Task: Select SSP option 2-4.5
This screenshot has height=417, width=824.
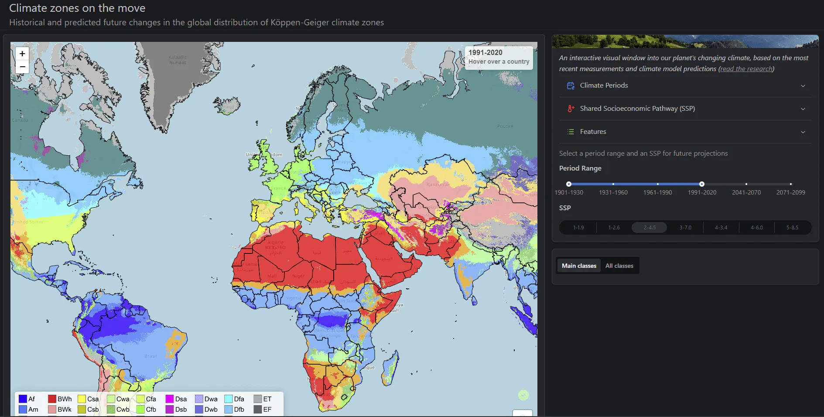Action: (x=650, y=228)
